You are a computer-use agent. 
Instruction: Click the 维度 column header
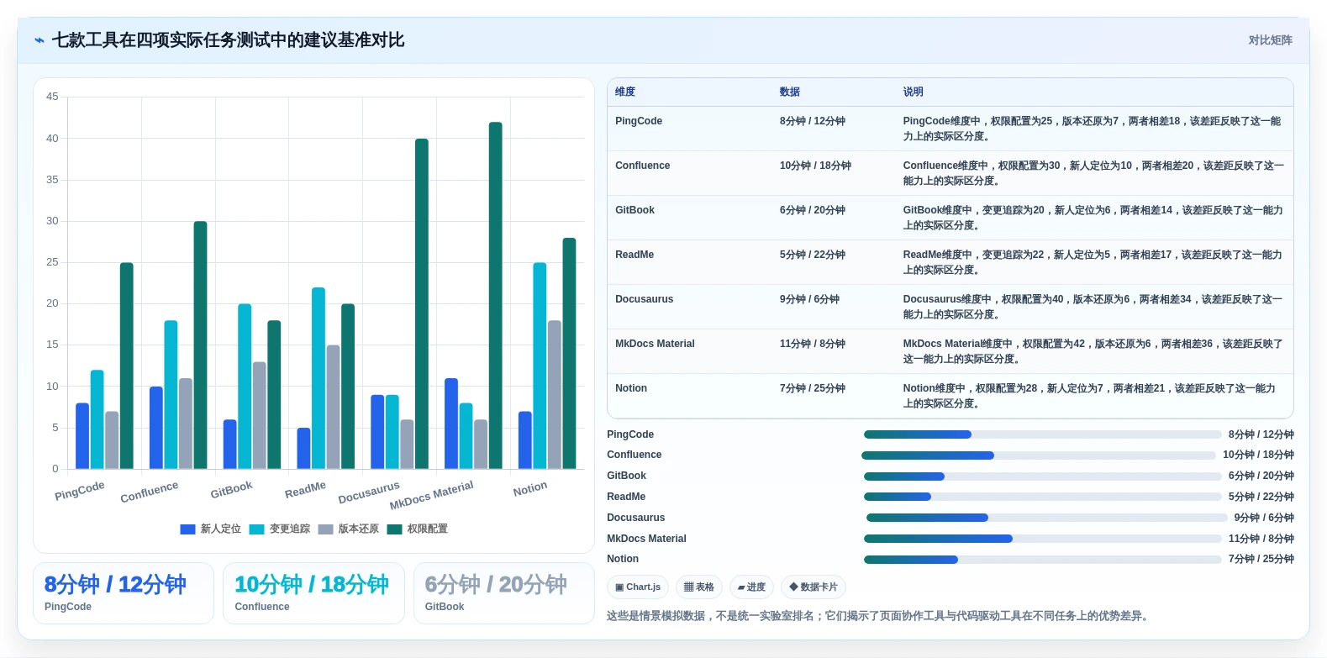click(625, 92)
